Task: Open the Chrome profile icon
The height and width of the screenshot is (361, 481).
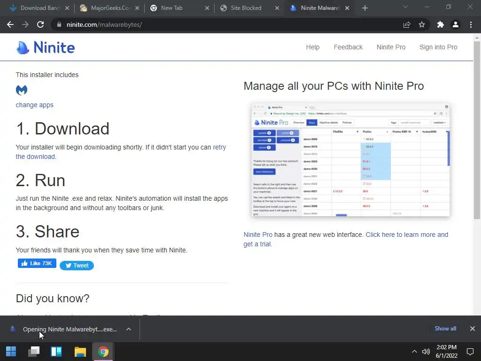Action: [x=456, y=24]
